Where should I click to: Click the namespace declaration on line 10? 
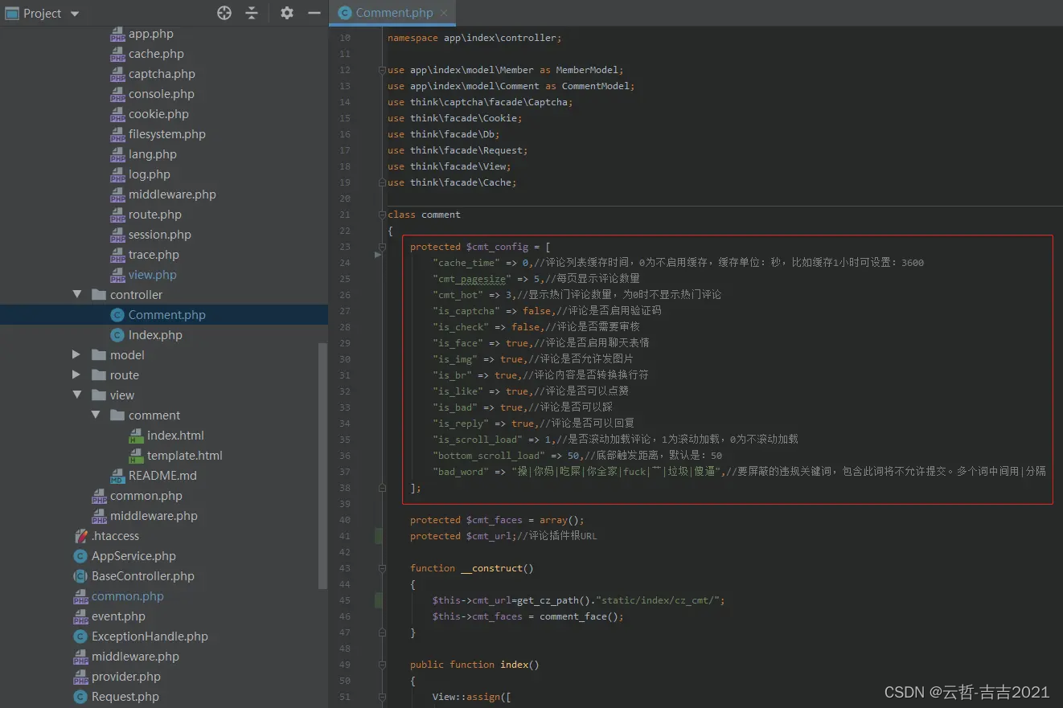coord(474,38)
